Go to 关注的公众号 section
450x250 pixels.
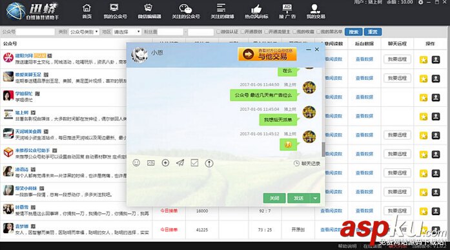(x=186, y=12)
